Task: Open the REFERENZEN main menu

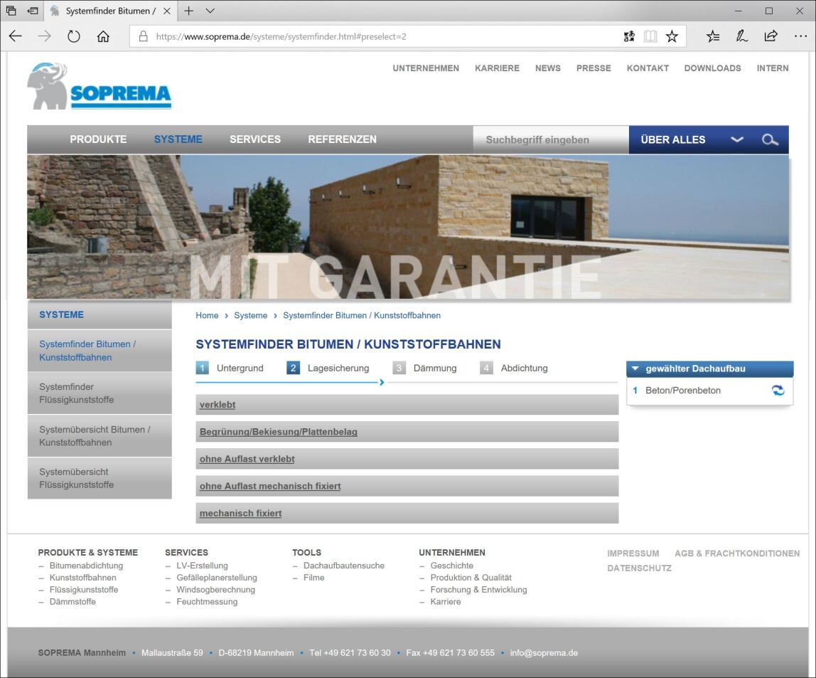Action: point(343,139)
